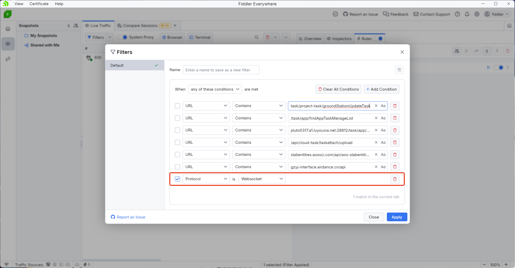Open the Protocol field dropdown
The width and height of the screenshot is (515, 268).
(206, 179)
